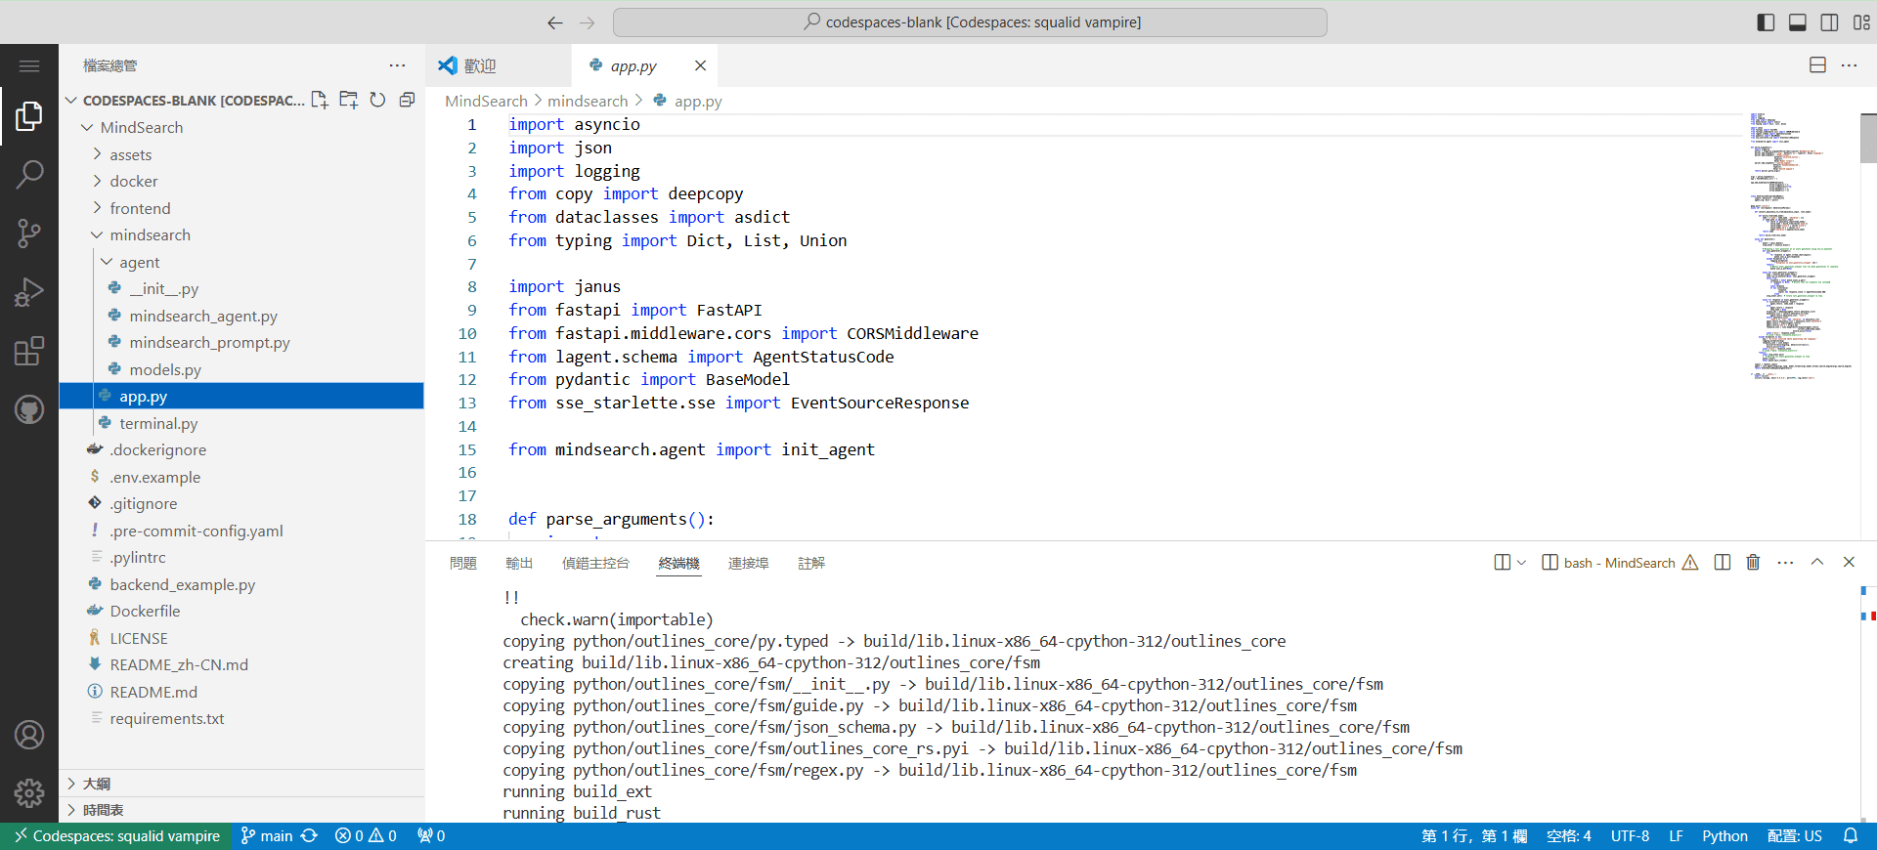Image resolution: width=1877 pixels, height=850 pixels.
Task: Click the New Folder icon in explorer header
Action: pos(349,100)
